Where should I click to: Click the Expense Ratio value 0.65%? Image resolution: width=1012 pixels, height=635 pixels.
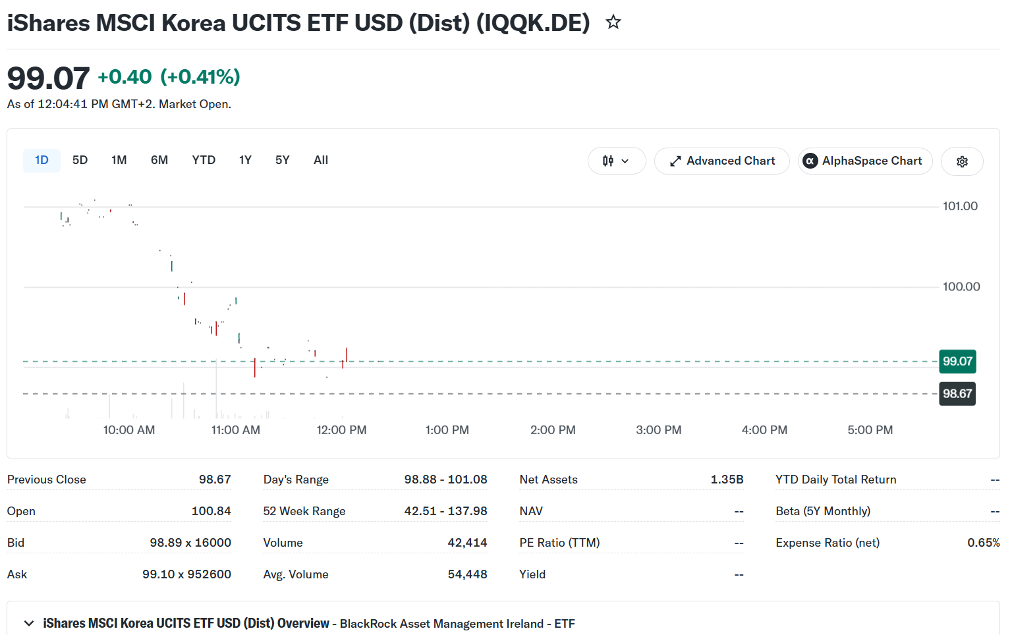coord(984,543)
